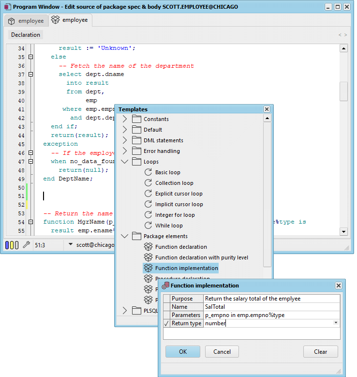This screenshot has width=357, height=377.
Task: Open the Return type dropdown arrow
Action: 336,323
